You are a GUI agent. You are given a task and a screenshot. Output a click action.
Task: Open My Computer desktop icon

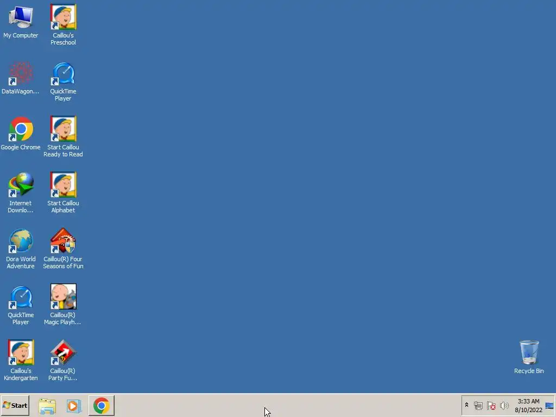(21, 22)
